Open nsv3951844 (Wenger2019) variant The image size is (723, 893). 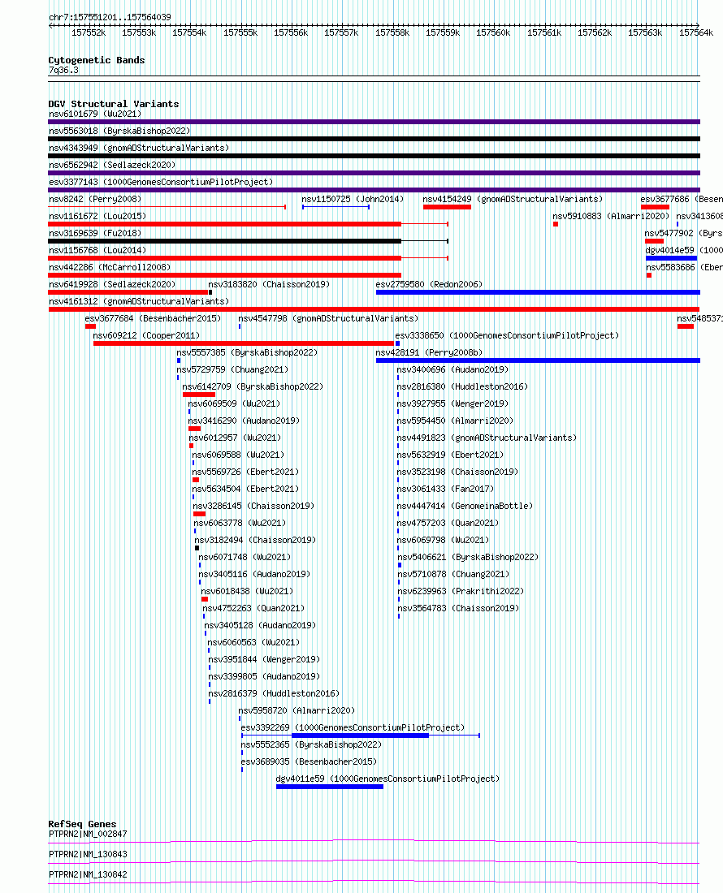[x=264, y=661]
